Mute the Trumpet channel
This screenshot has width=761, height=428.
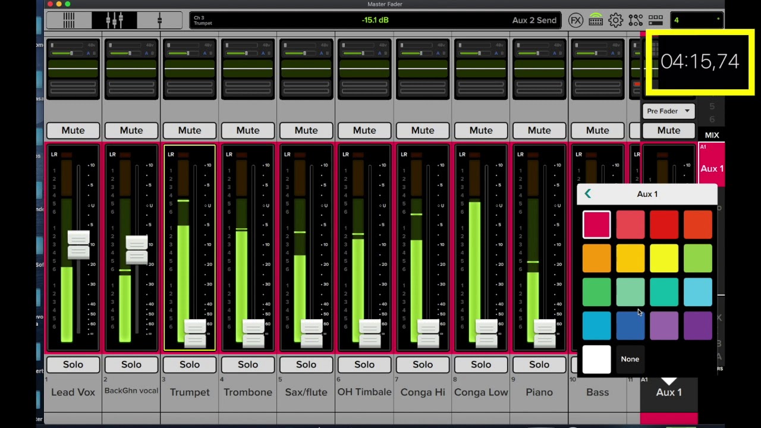(x=190, y=130)
